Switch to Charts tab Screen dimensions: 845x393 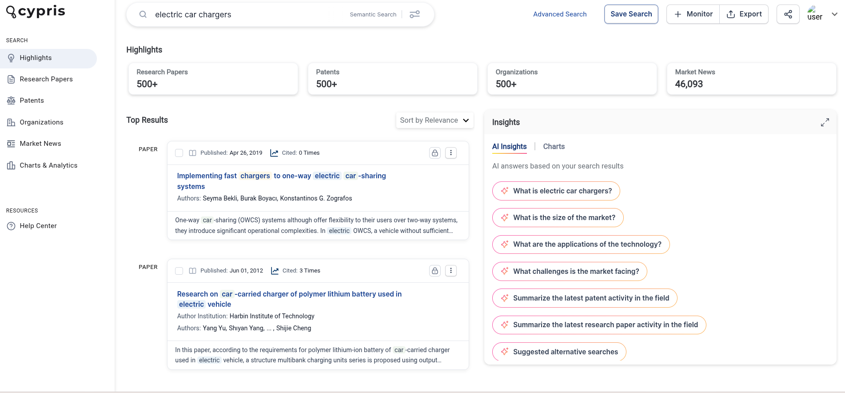tap(554, 147)
